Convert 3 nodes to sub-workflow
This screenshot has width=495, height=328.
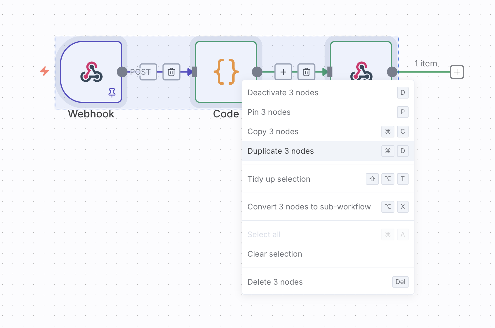(309, 207)
